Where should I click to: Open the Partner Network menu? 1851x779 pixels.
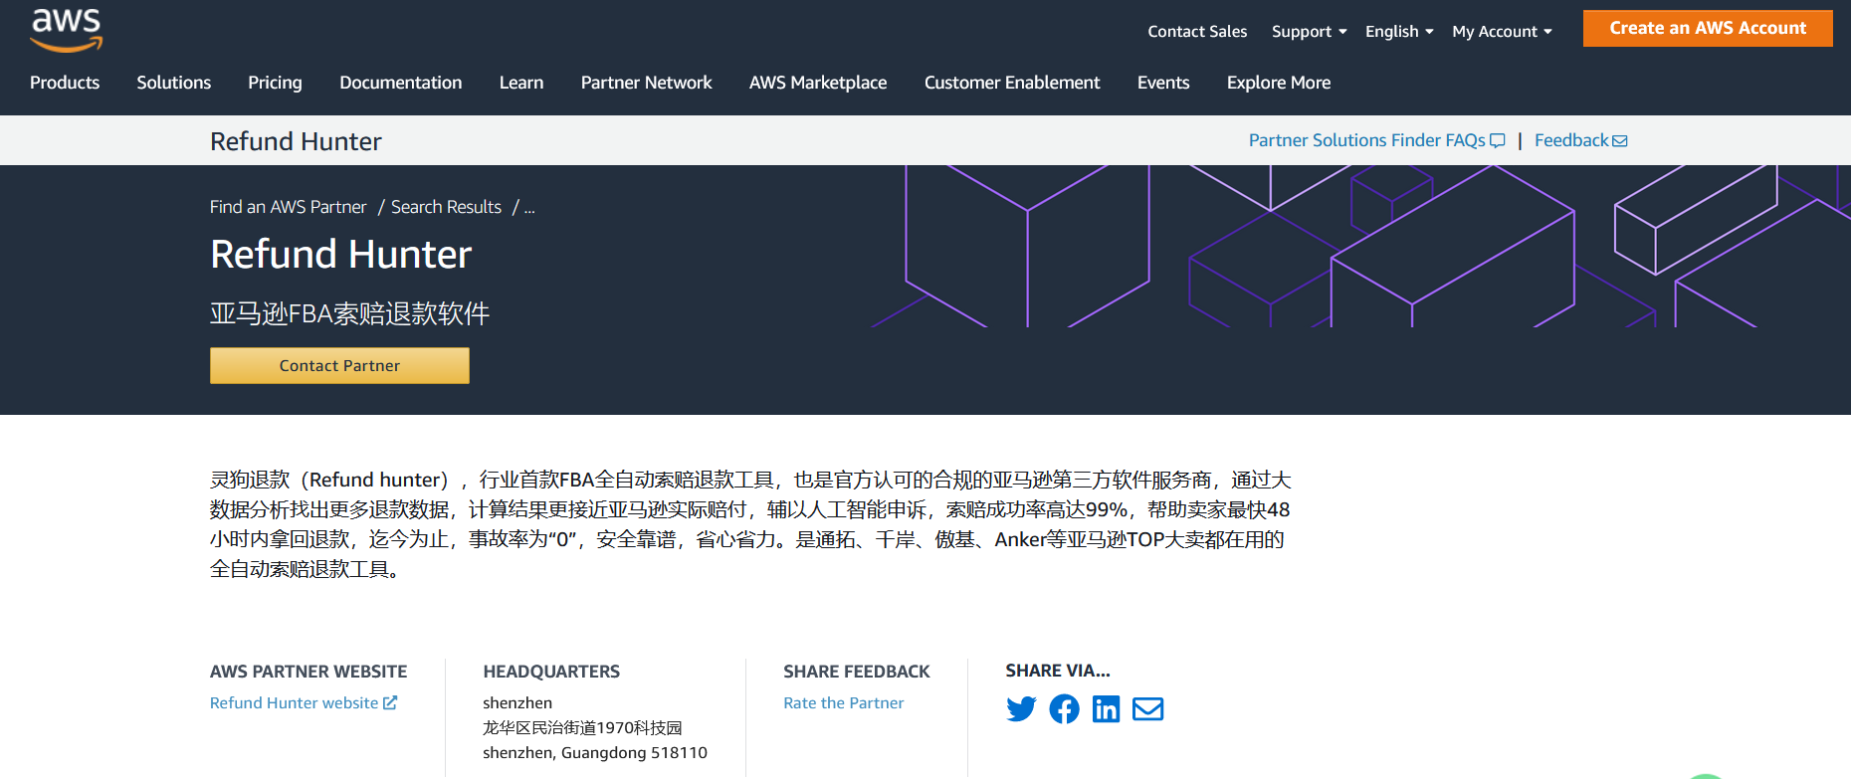647,83
